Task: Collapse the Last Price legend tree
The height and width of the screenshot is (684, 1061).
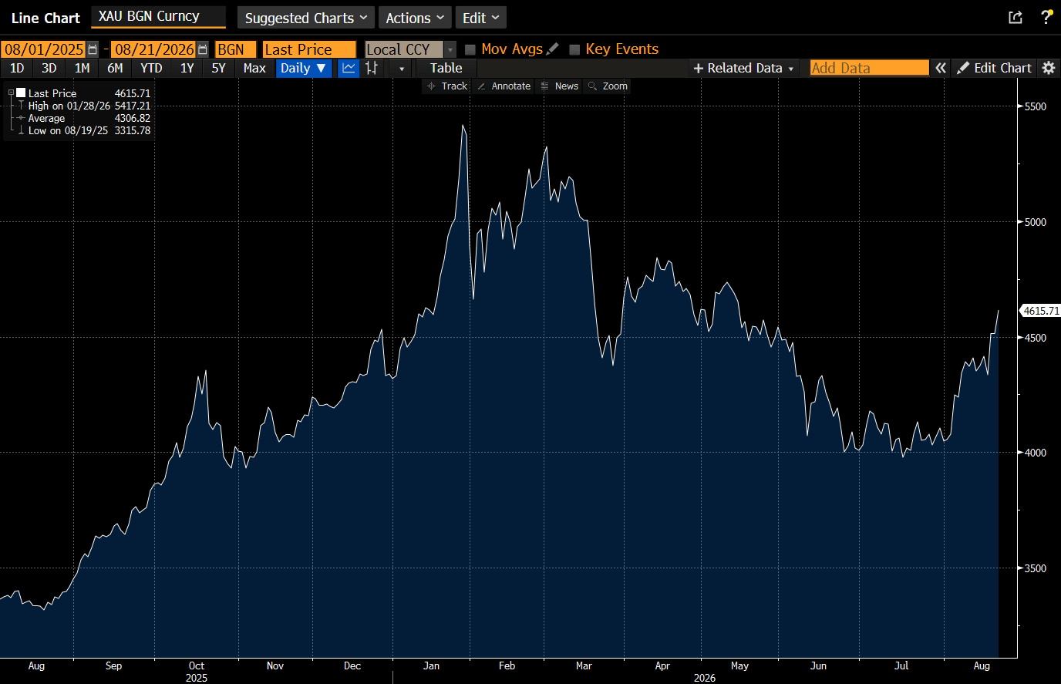Action: click(11, 93)
